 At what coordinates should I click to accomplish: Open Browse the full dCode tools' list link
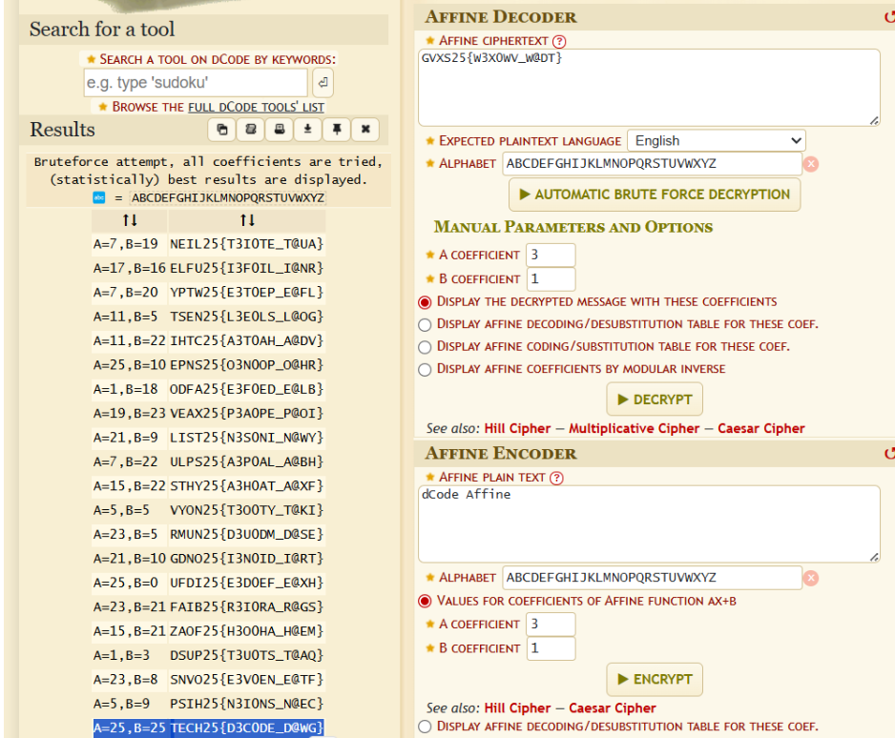coord(257,107)
